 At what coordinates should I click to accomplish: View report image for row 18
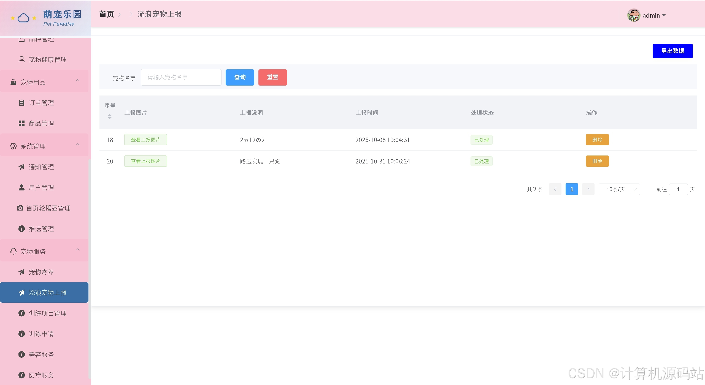[x=145, y=140]
